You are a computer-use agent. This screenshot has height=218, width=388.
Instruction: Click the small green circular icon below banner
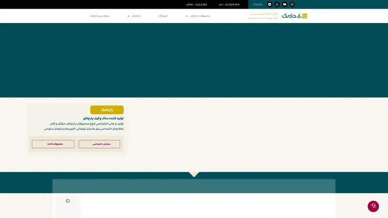click(68, 201)
